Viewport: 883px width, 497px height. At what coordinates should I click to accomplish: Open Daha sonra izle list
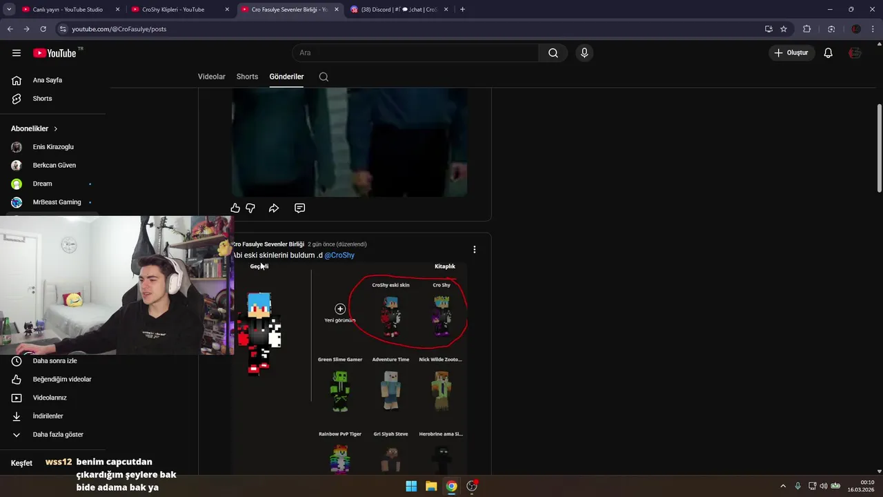[x=53, y=361]
